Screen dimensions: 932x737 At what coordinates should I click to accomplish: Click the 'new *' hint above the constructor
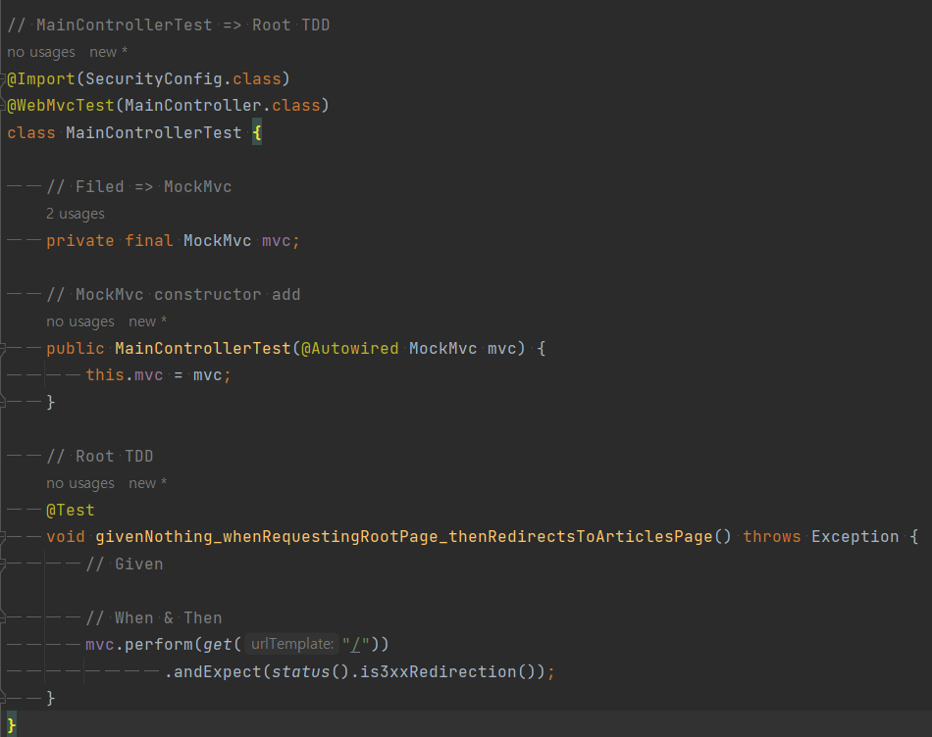pyautogui.click(x=147, y=321)
